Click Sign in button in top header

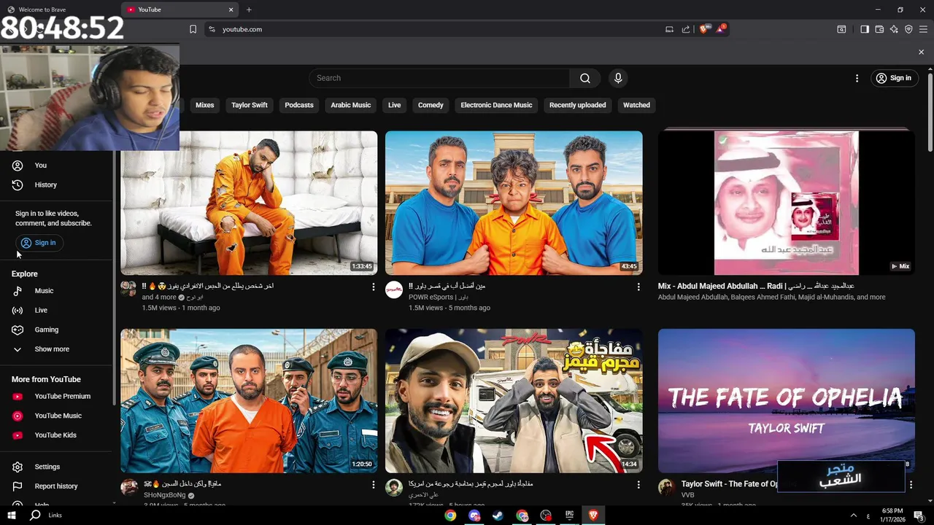click(x=894, y=78)
